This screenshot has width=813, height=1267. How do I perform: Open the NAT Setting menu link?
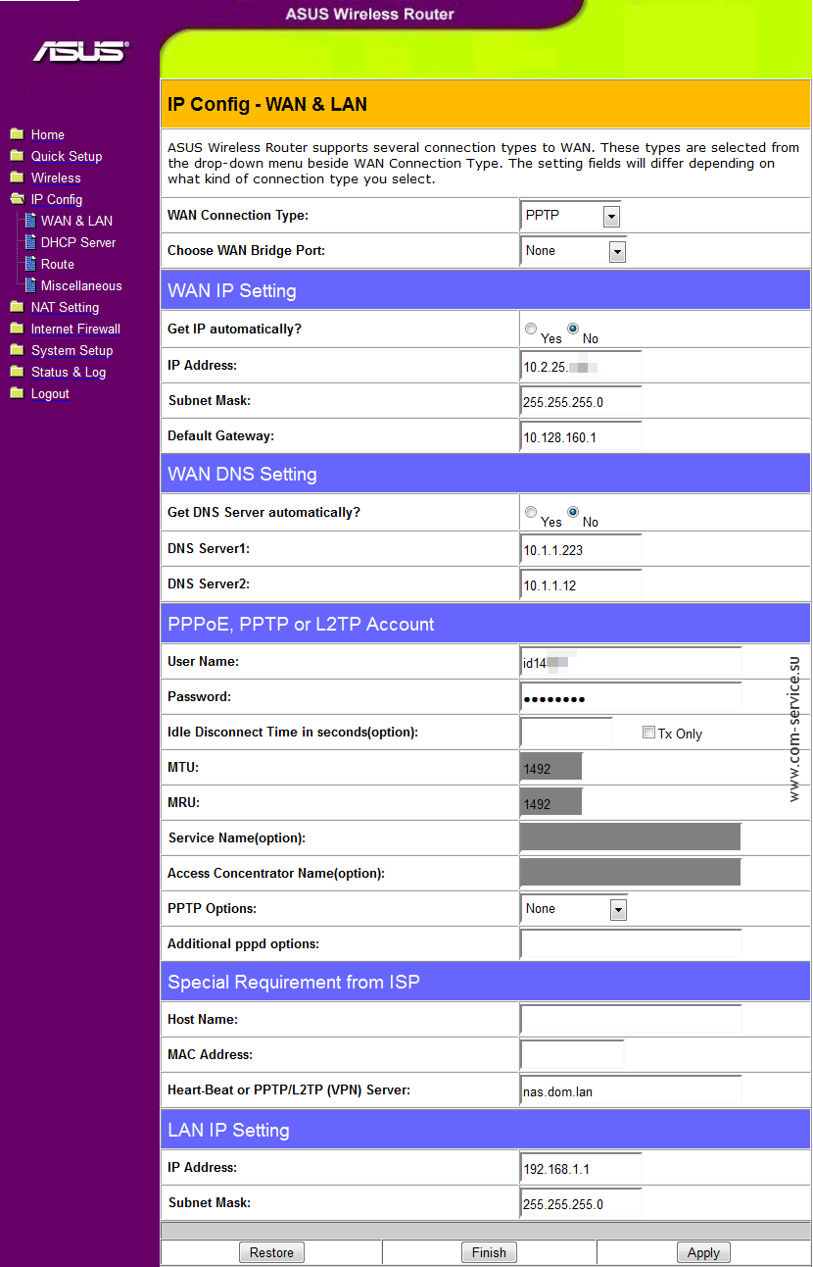tap(65, 308)
